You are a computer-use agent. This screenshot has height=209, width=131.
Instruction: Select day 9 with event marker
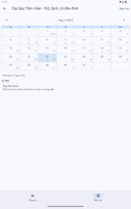coord(65,41)
